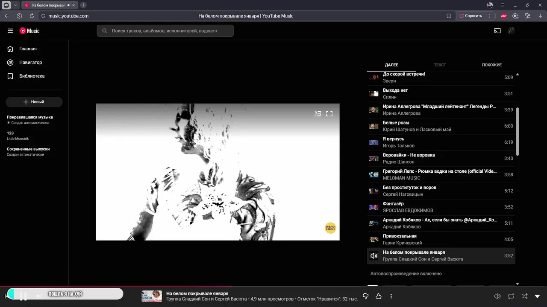The image size is (547, 307).
Task: Open artist Группа Сладкий Сон и Сергей Васюта
Action: tap(206, 299)
